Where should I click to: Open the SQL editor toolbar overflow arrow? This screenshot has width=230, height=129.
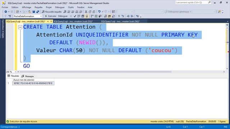[x=141, y=17]
